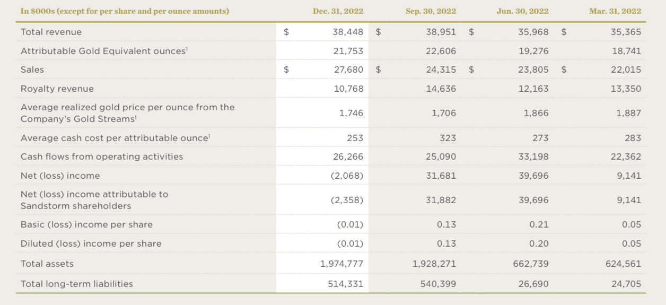This screenshot has height=305, width=666.
Task: Click the Total revenue row label
Action: tap(51, 32)
